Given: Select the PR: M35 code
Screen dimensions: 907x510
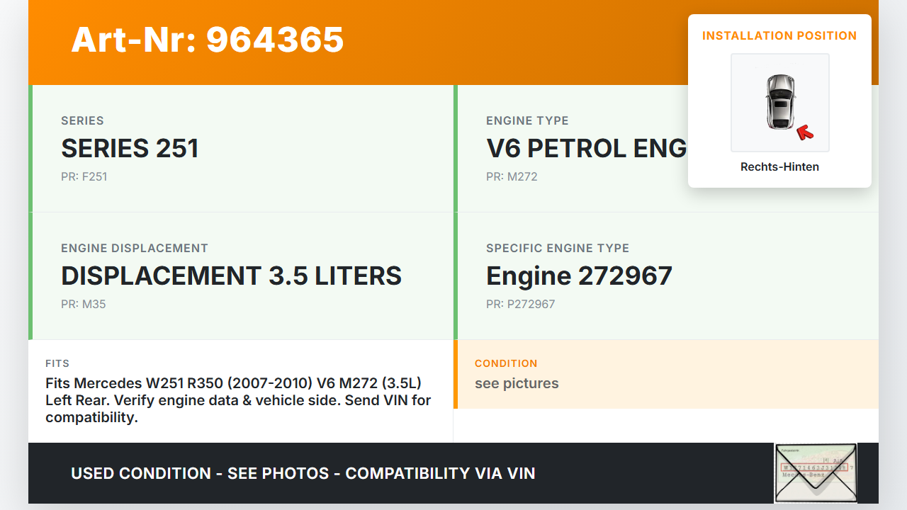Looking at the screenshot, I should tap(84, 304).
